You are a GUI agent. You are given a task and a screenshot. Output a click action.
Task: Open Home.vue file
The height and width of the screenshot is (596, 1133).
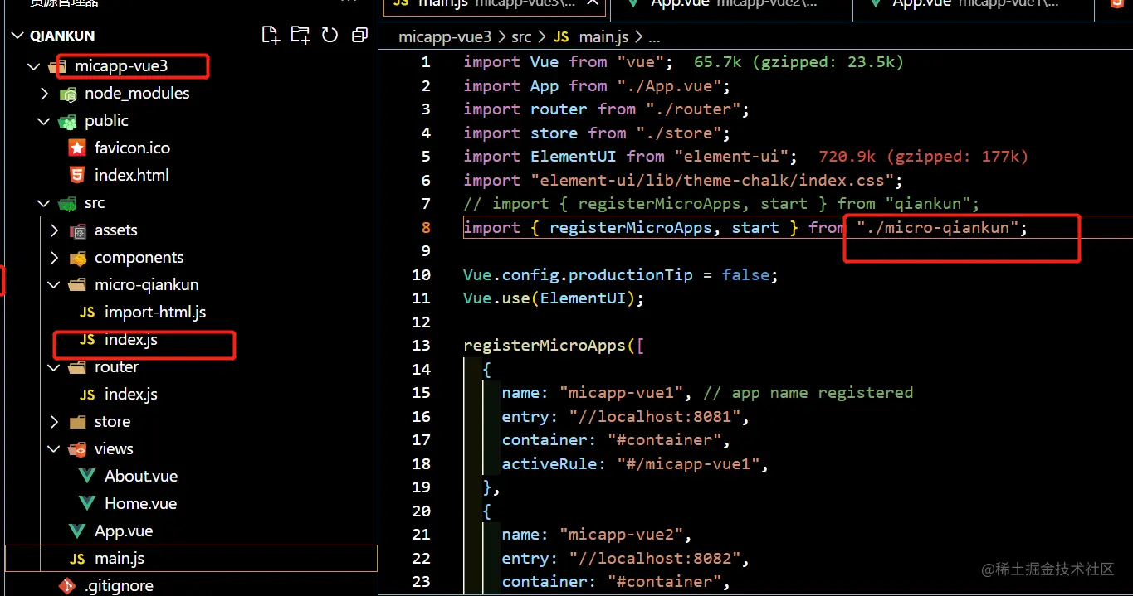140,504
